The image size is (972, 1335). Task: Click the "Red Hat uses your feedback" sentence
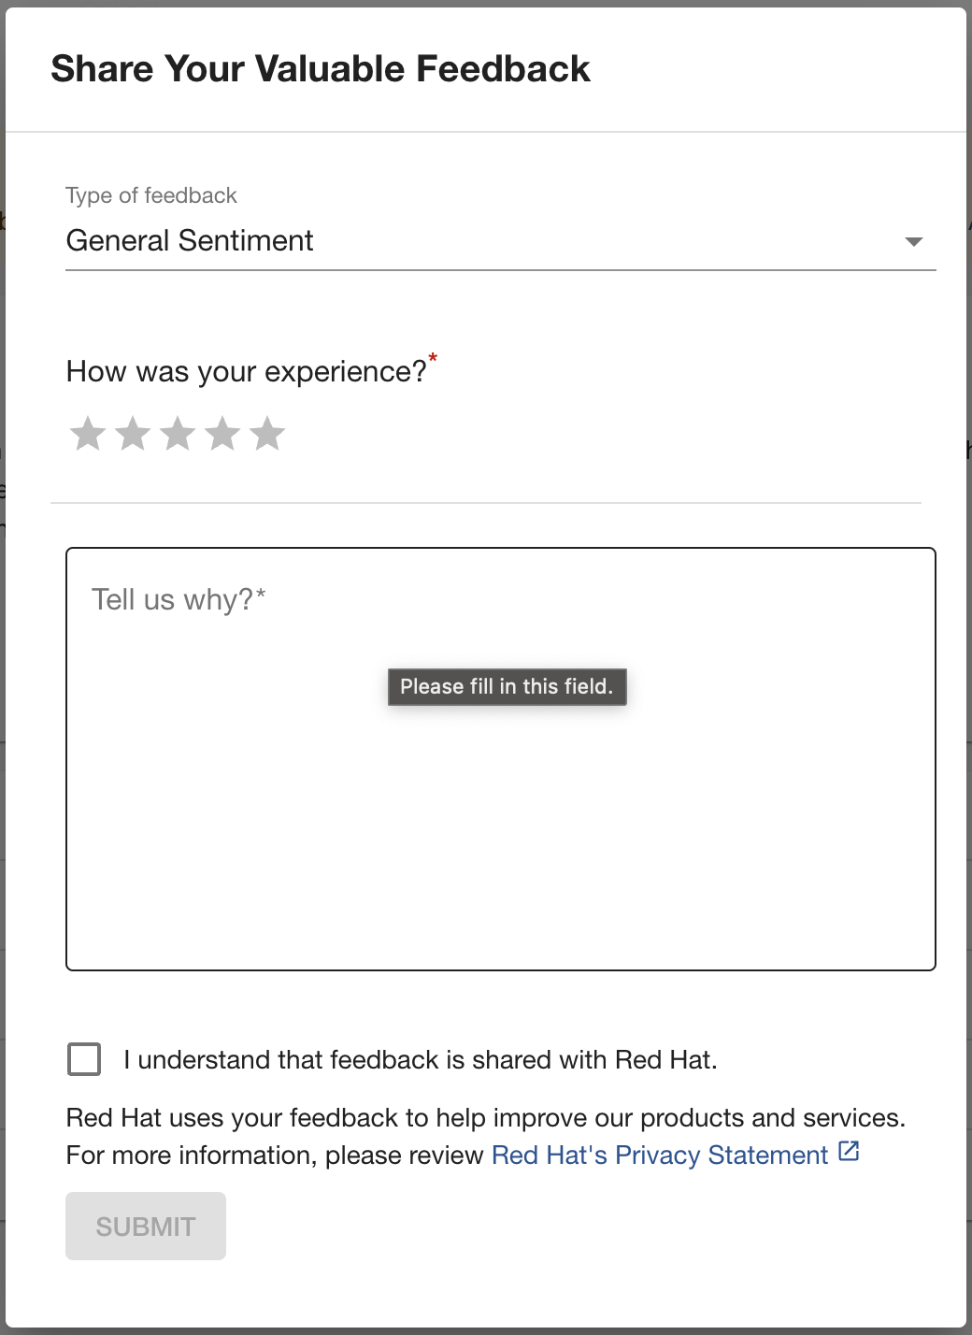486,1118
